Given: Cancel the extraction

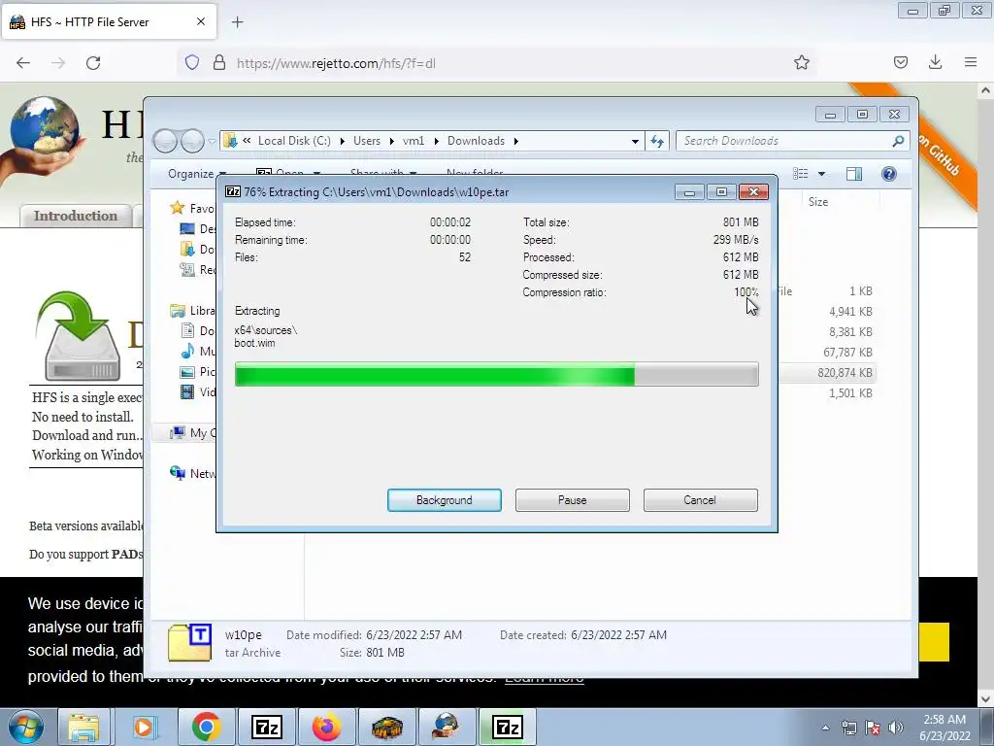Looking at the screenshot, I should pyautogui.click(x=700, y=500).
